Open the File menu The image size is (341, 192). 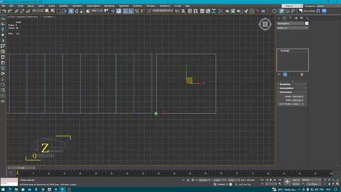(4, 6)
